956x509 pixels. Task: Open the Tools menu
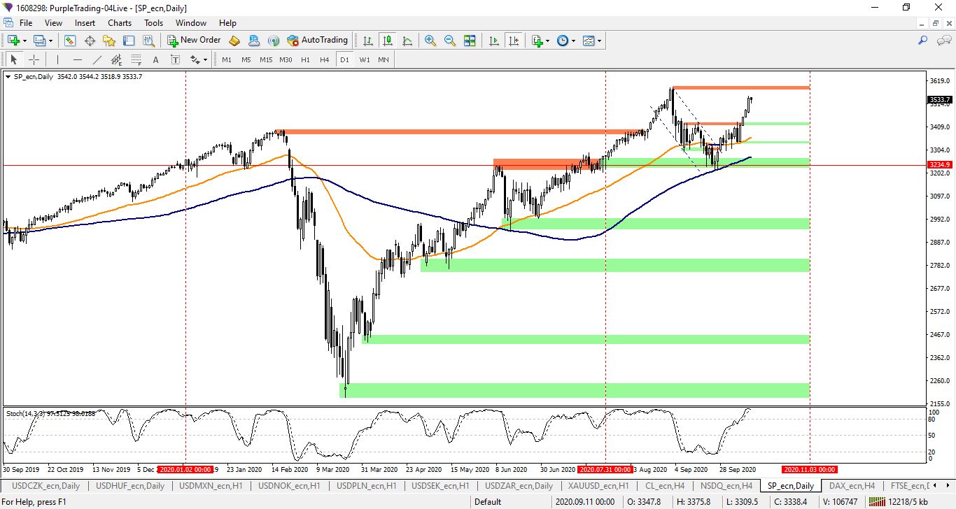tap(153, 23)
